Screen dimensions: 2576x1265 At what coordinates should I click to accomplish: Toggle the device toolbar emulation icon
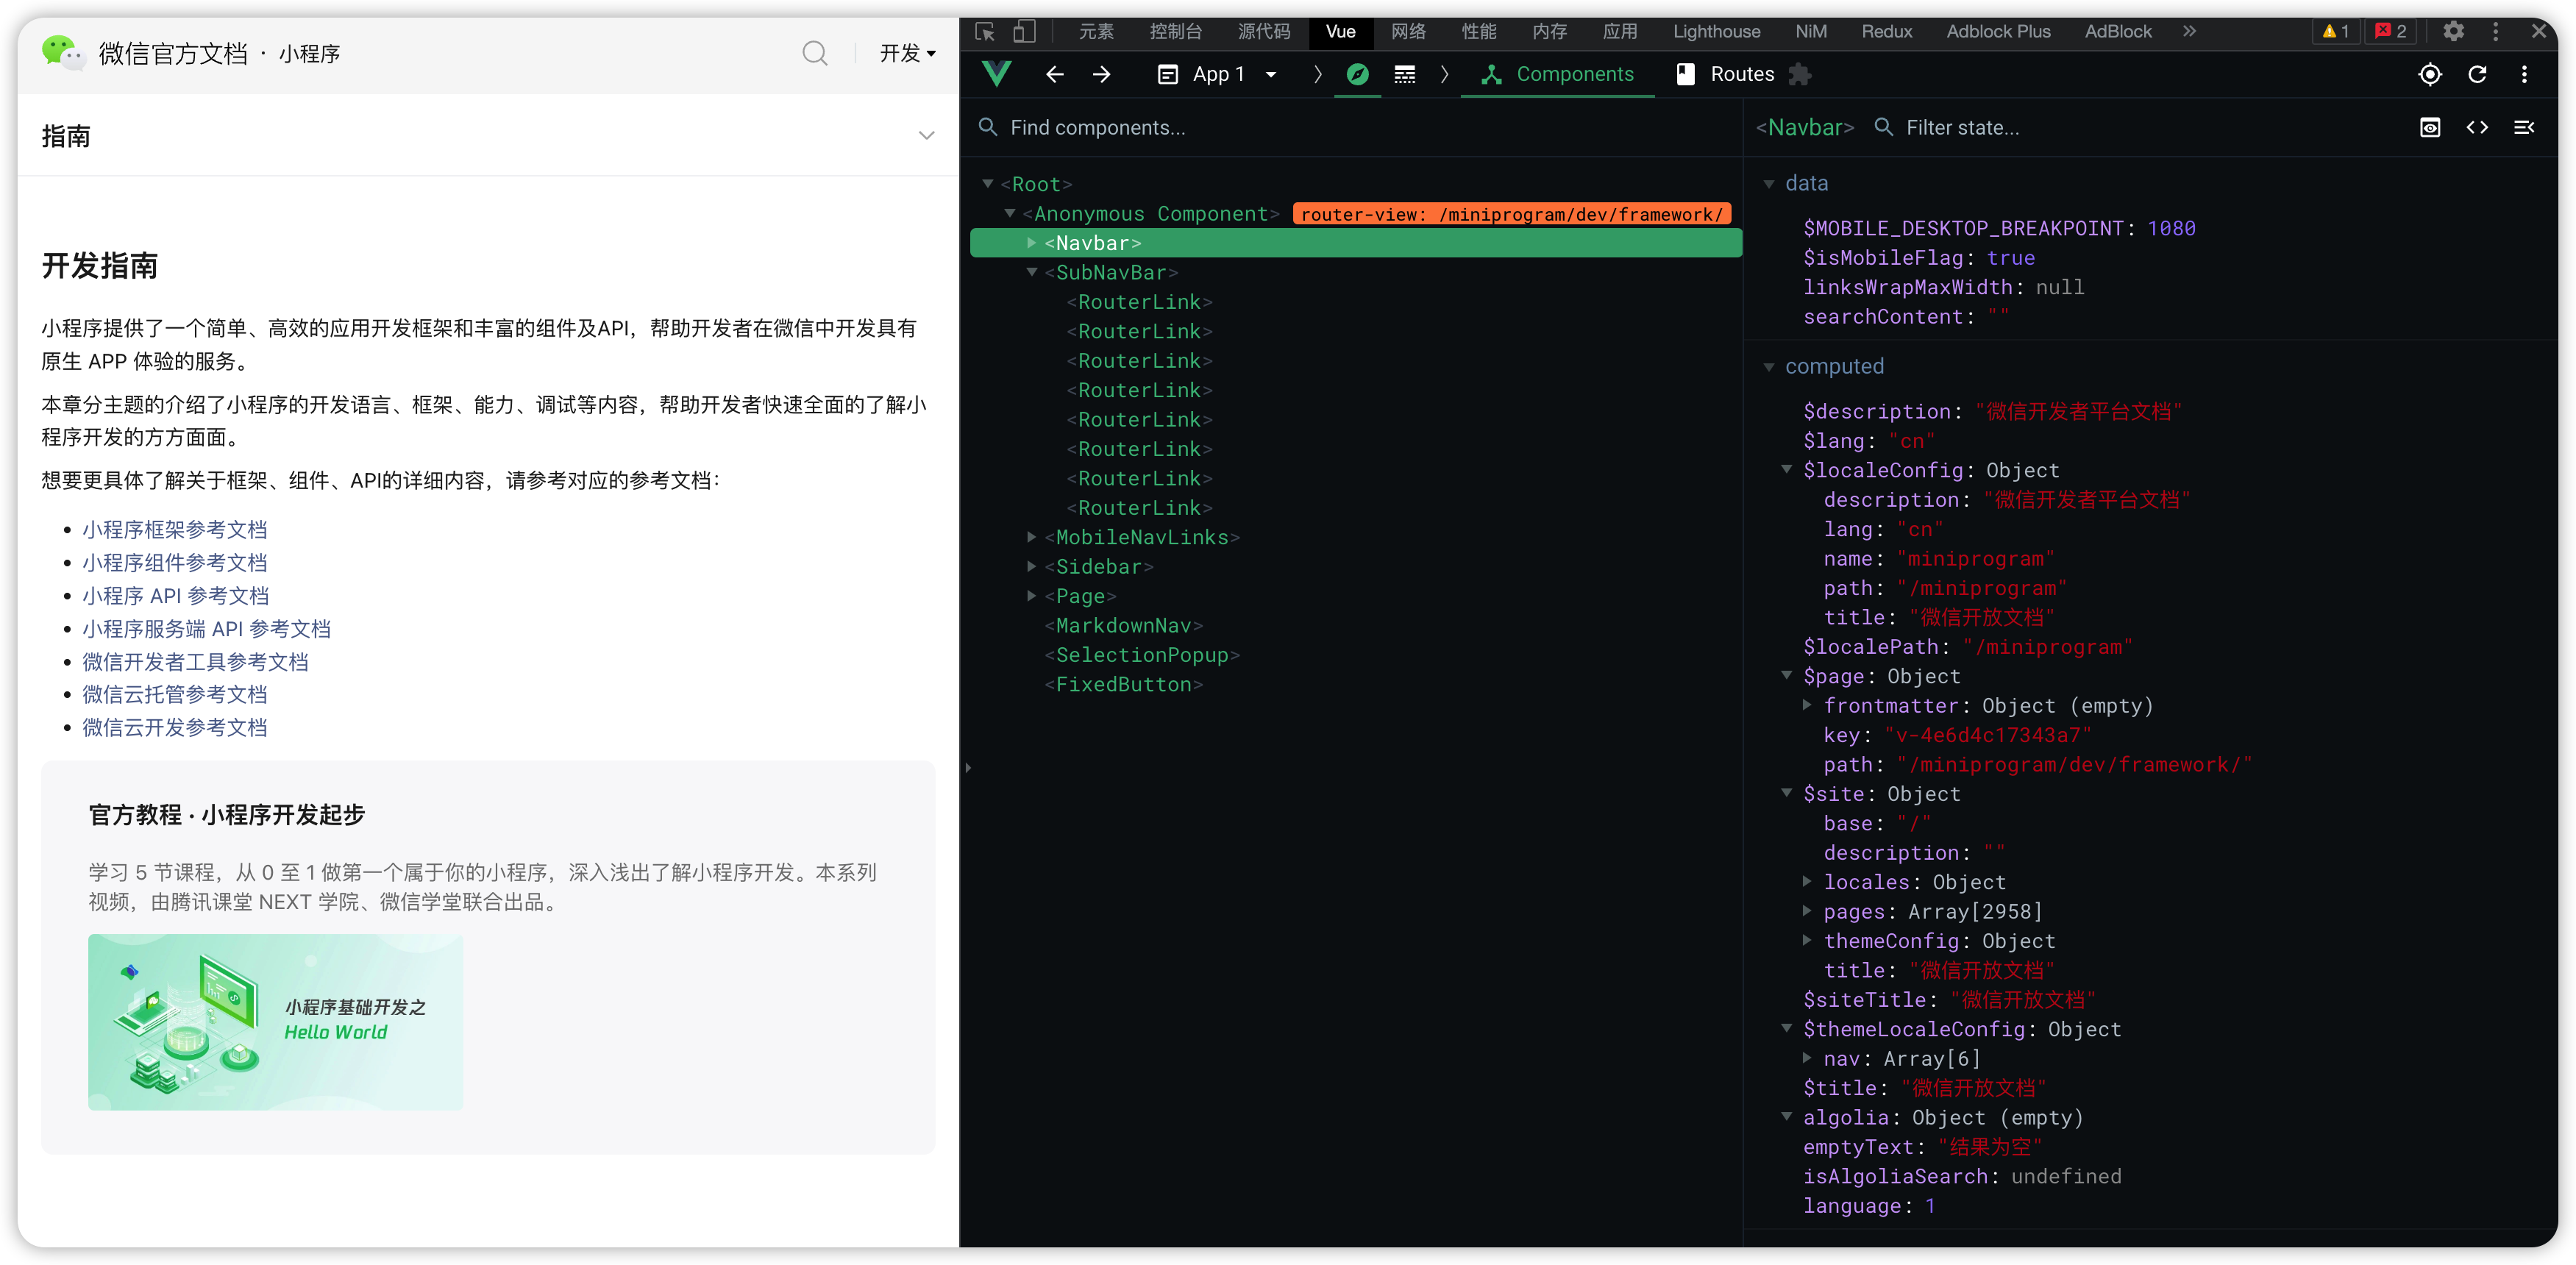point(1023,31)
